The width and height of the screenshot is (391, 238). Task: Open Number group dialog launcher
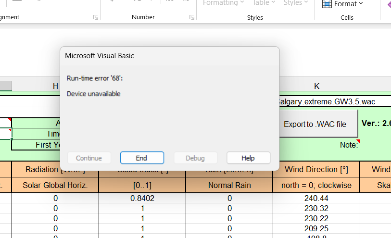coord(191,18)
